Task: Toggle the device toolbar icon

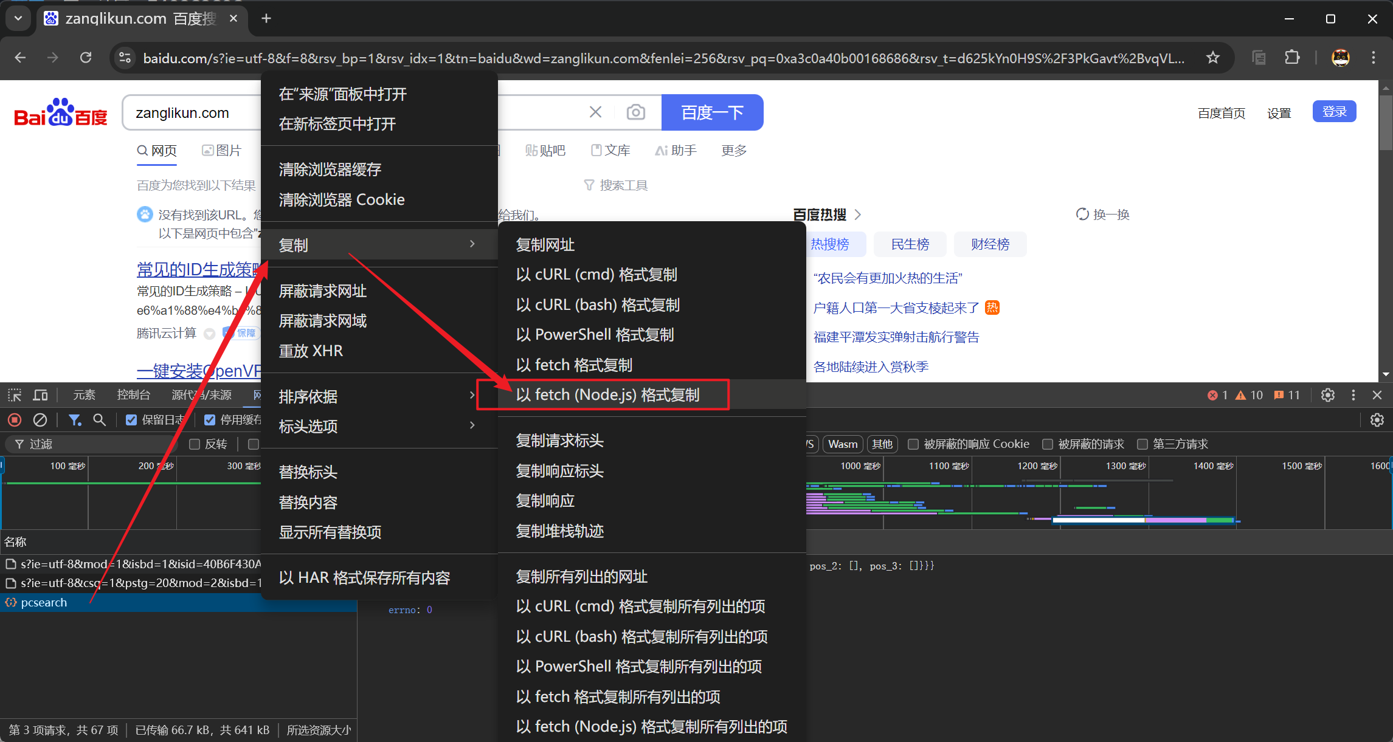Action: [41, 395]
